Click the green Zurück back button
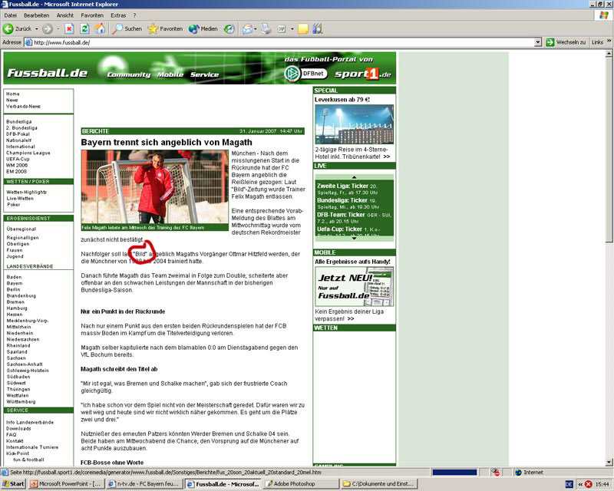 tap(17, 28)
